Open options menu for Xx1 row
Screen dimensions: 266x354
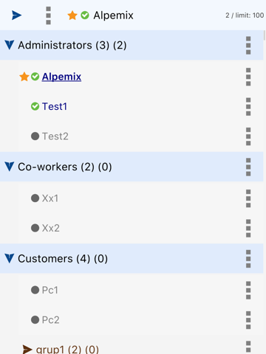248,198
